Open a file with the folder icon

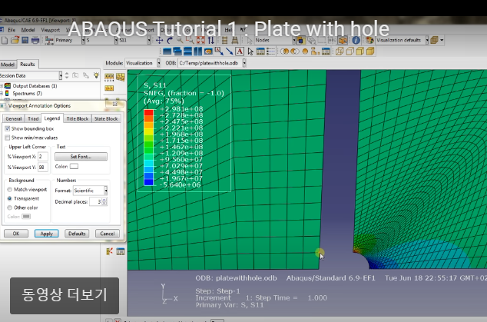click(x=15, y=40)
